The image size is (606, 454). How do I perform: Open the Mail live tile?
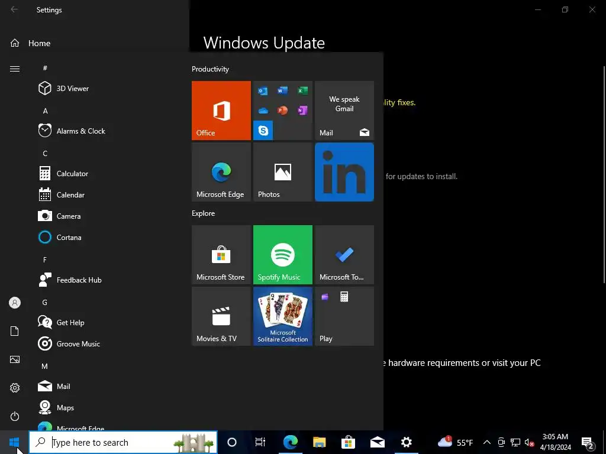pos(344,111)
